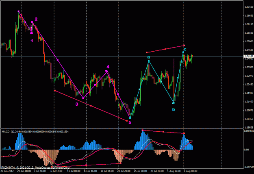Click the 11 Jul 00:00 time label
254x174 pixels.
[74, 171]
